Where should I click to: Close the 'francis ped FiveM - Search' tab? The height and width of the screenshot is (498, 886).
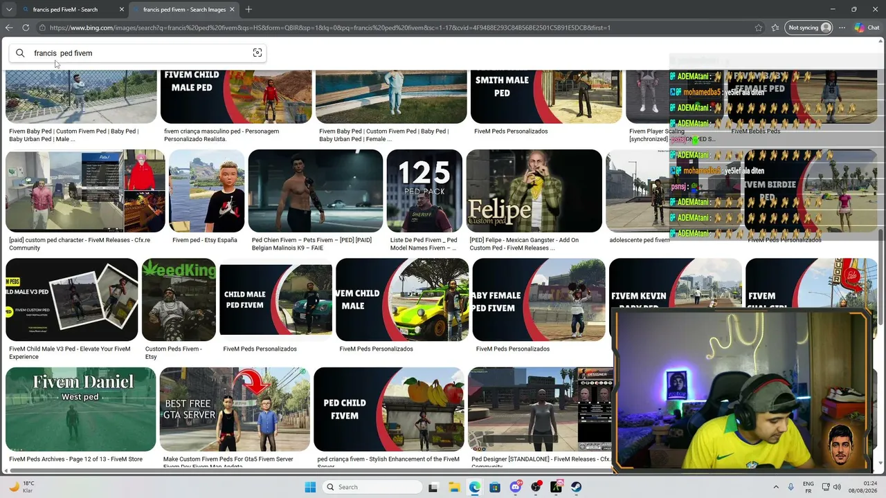(122, 10)
